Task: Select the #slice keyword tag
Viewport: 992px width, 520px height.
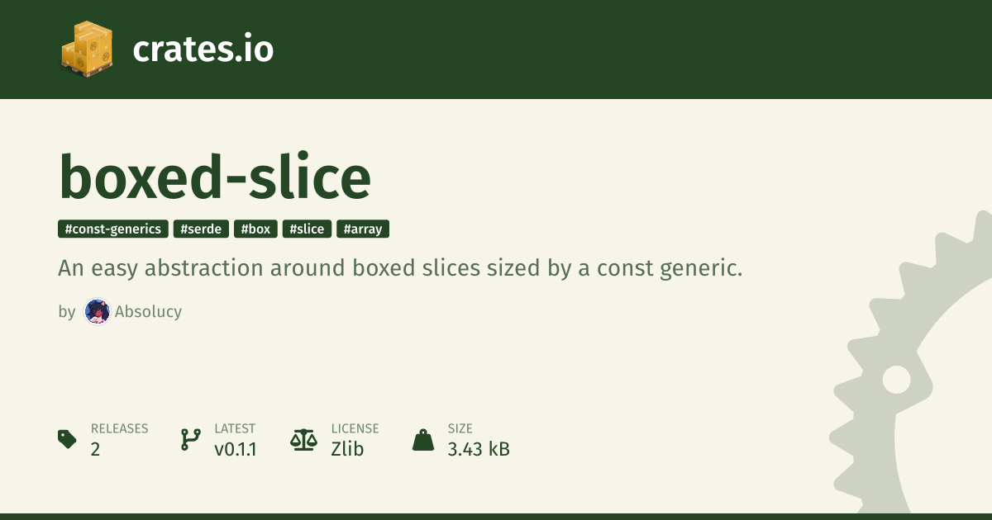Action: (307, 229)
